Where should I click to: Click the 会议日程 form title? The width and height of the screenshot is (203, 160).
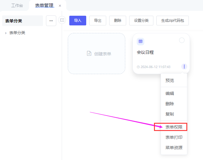pyautogui.click(x=145, y=52)
